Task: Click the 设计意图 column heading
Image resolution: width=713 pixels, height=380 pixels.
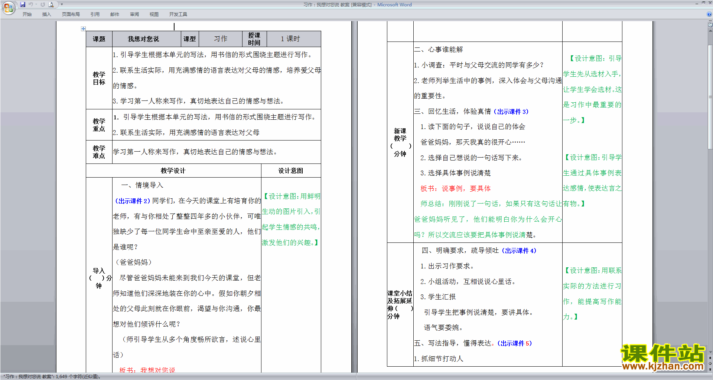Action: [x=291, y=171]
